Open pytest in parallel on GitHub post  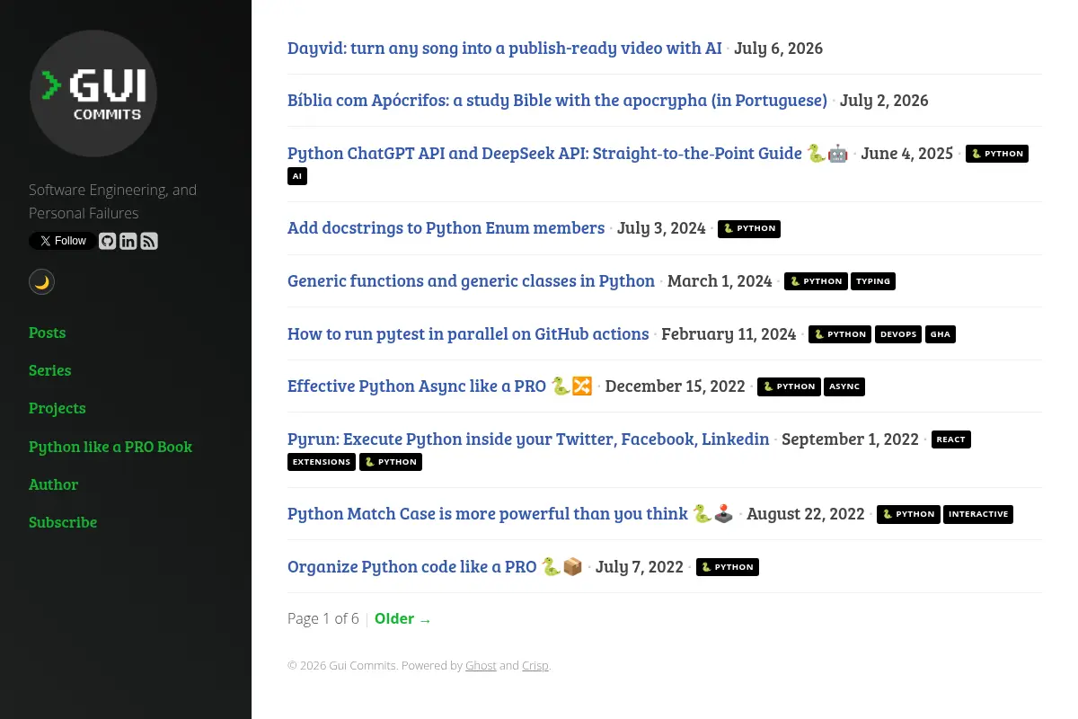point(468,334)
